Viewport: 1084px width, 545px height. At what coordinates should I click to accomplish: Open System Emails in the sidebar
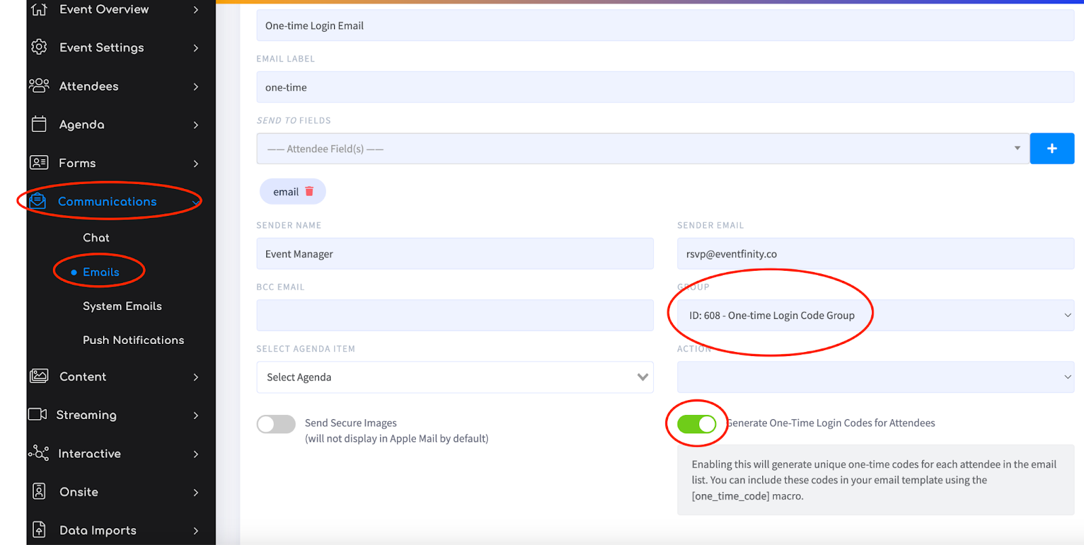pyautogui.click(x=122, y=306)
